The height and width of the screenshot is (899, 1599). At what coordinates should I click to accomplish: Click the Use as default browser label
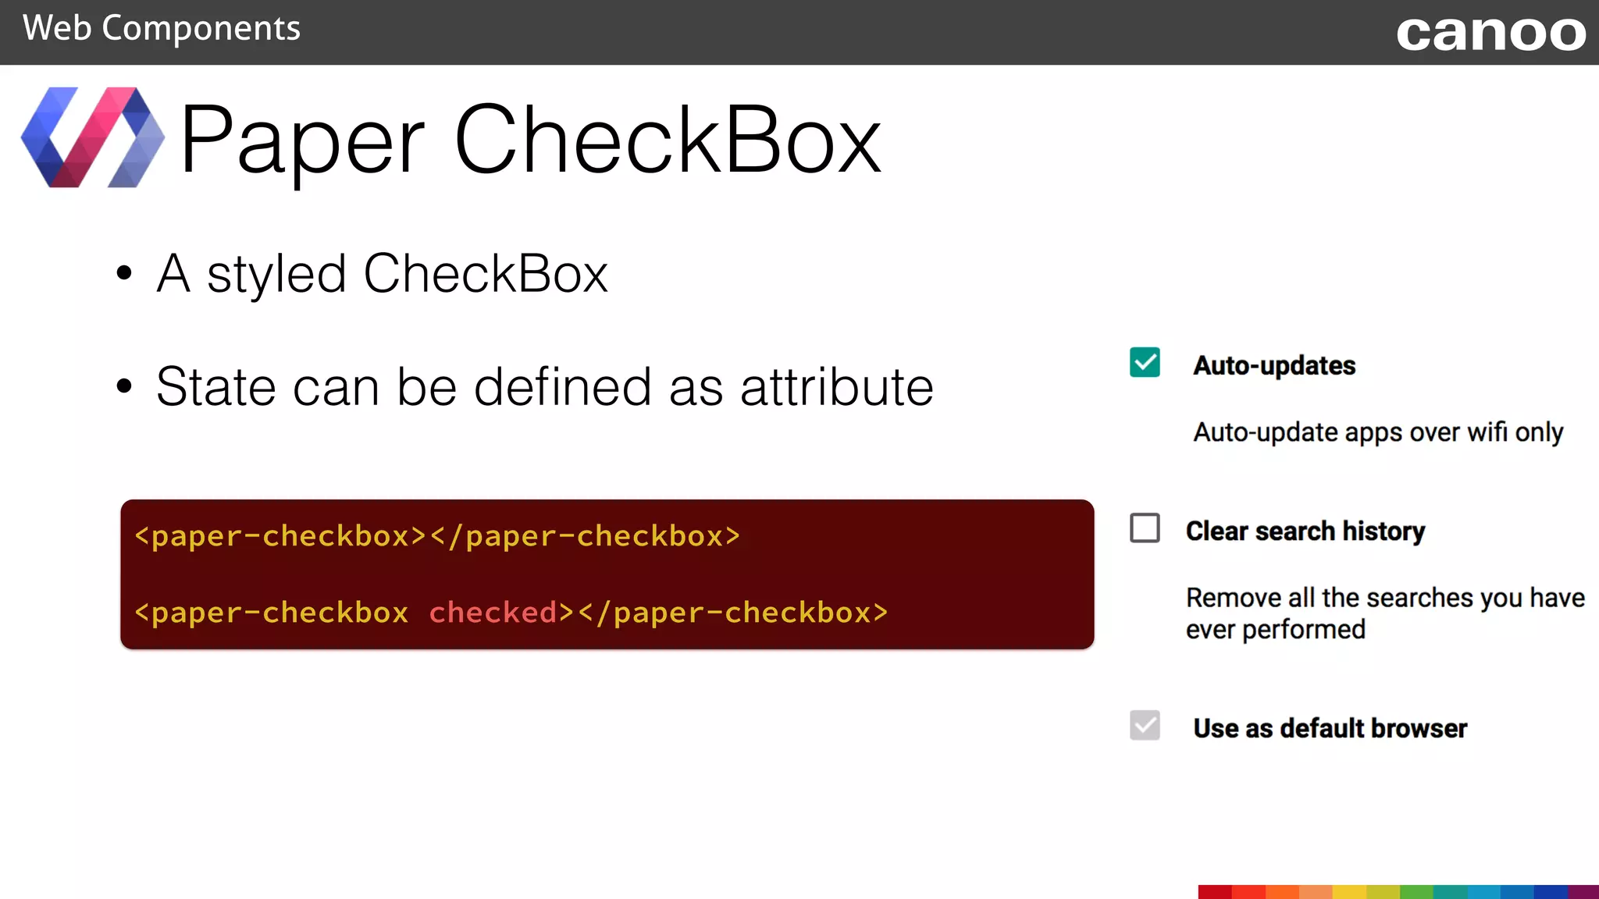(1330, 728)
